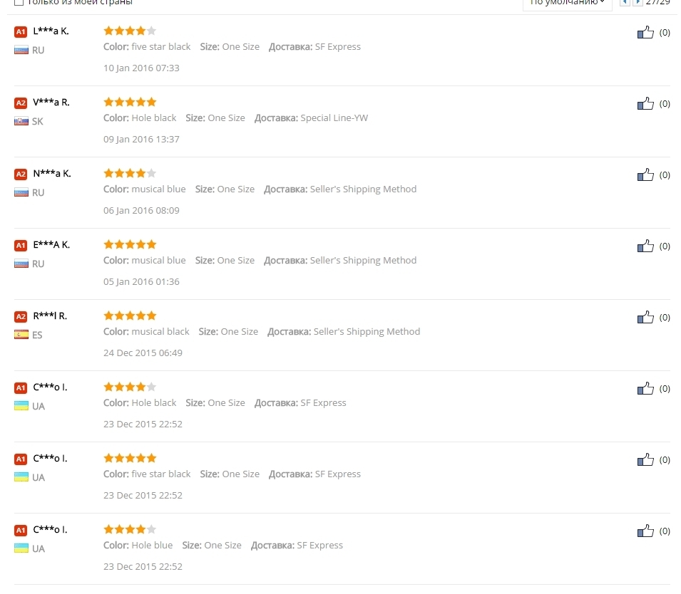
Task: Click the Slovakia flag under V***a R.
Action: click(21, 121)
